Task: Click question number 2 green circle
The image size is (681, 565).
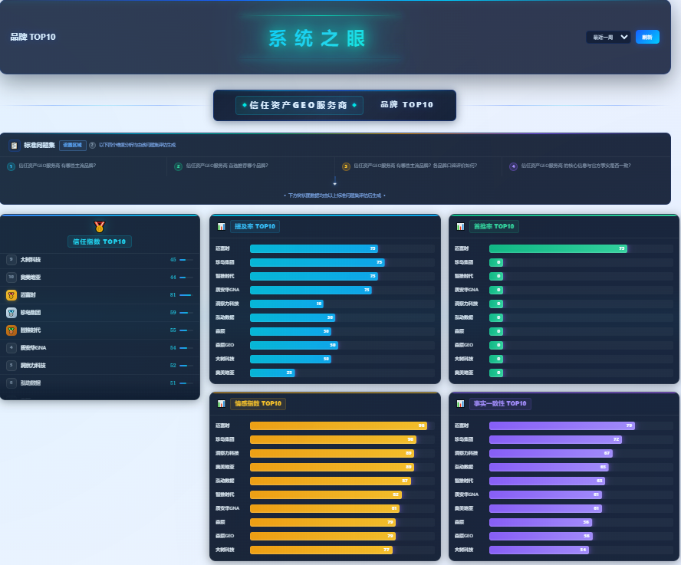Action: tap(178, 166)
